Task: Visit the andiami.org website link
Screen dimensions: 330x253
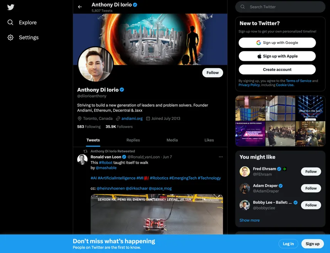Action: coord(132,119)
